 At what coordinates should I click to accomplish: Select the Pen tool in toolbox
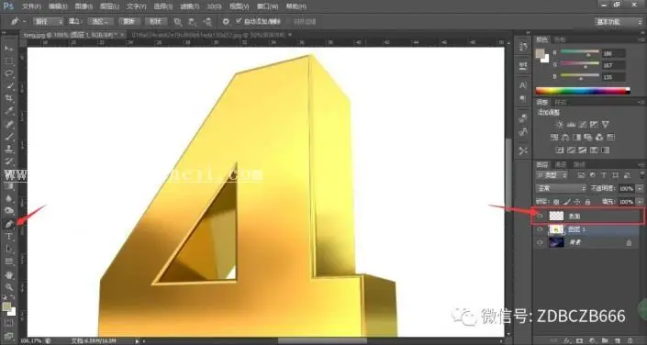[x=9, y=224]
